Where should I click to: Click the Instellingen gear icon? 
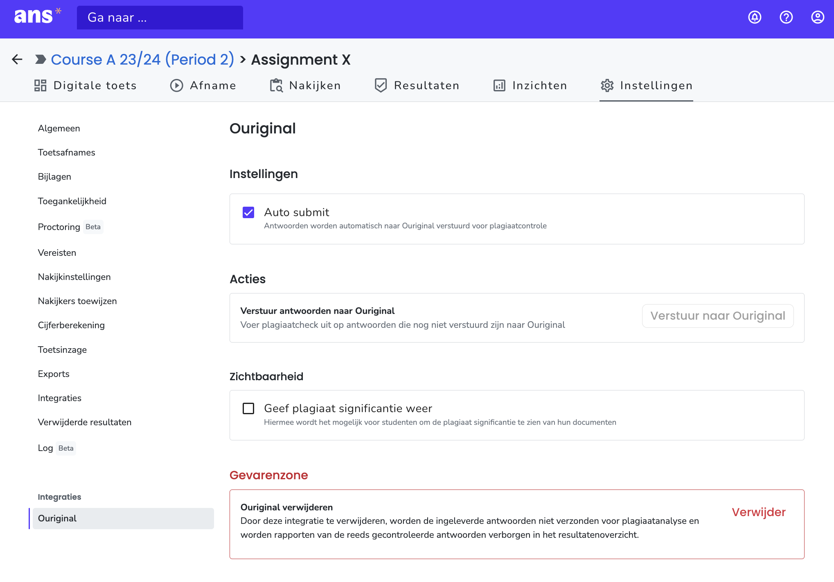[607, 86]
